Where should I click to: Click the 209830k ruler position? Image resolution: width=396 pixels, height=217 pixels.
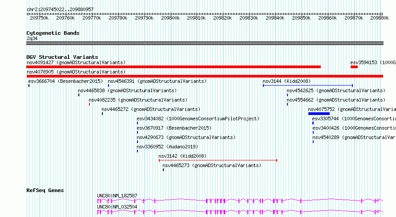pos(249,18)
